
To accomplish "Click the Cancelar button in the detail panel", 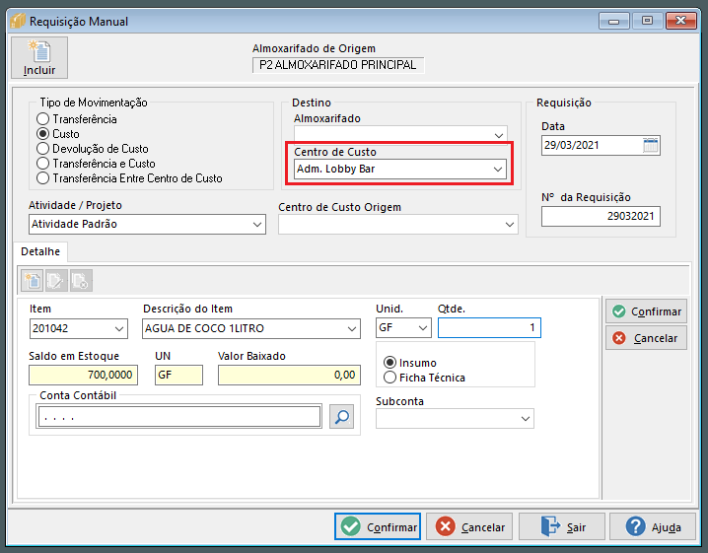I will tap(646, 338).
